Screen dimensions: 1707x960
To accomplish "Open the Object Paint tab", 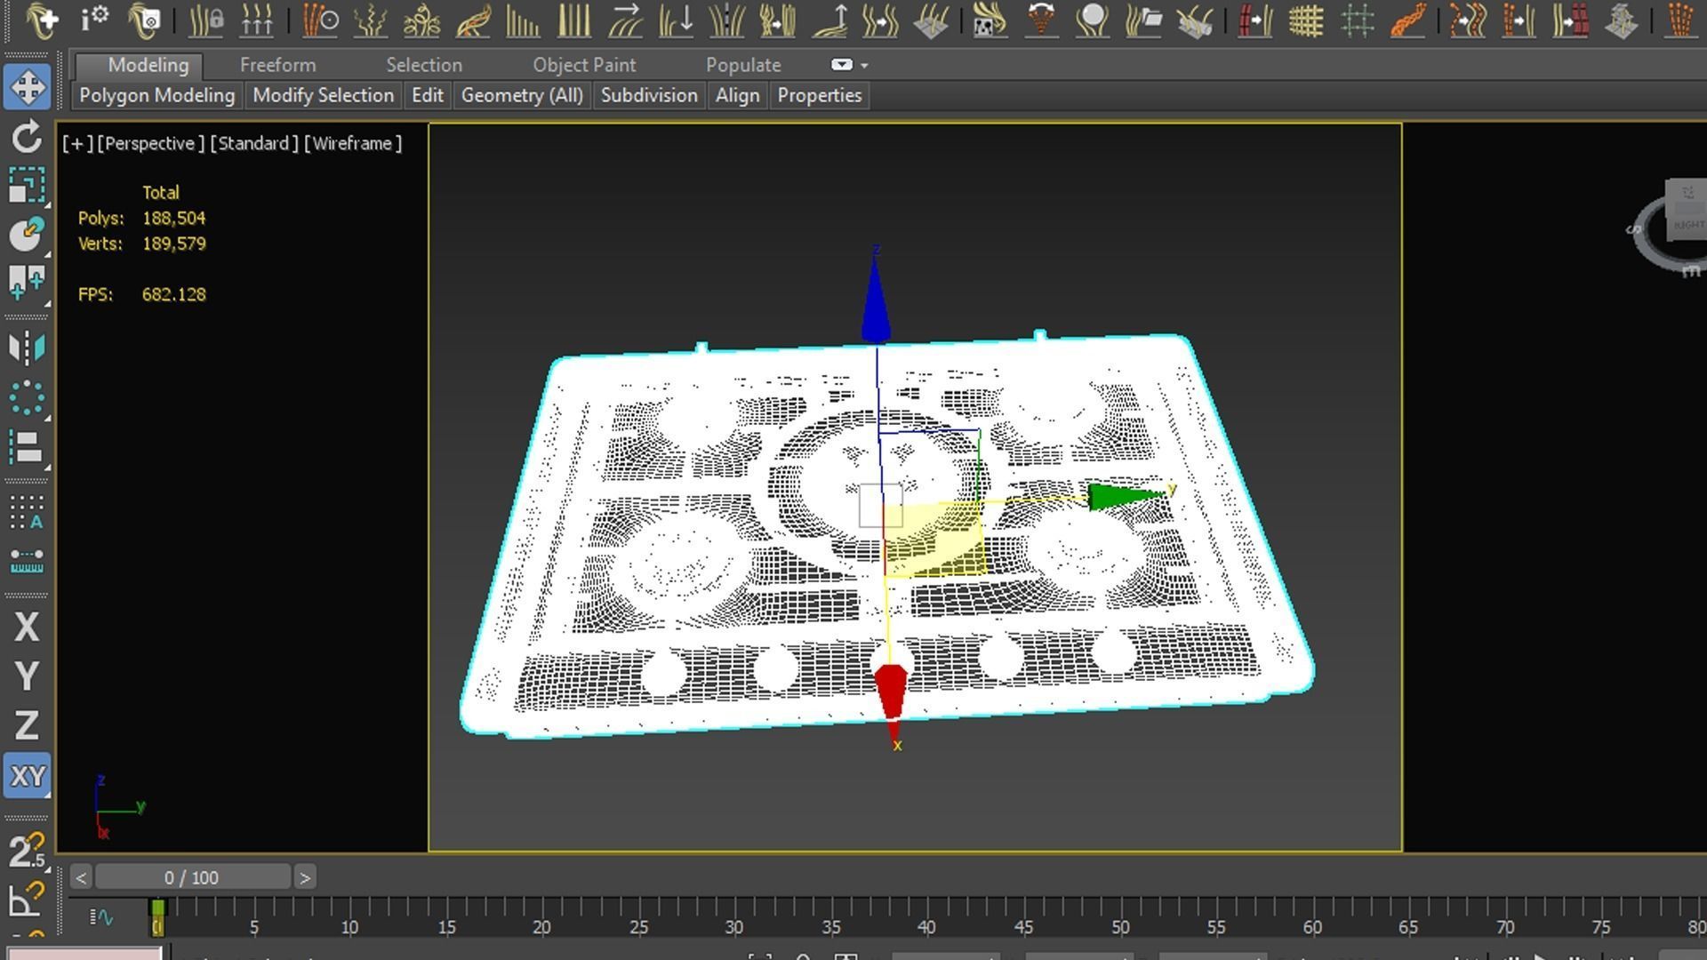I will coord(584,65).
